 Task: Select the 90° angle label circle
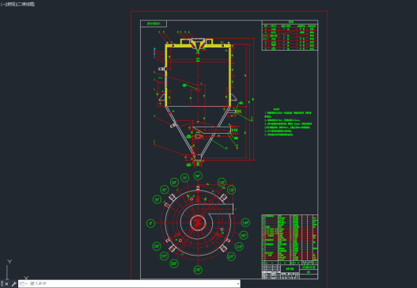pos(198,176)
